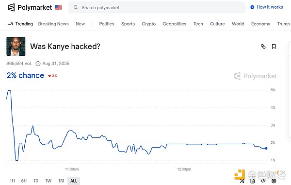Click the Search polymarket field
This screenshot has height=185, width=291.
point(157,7)
